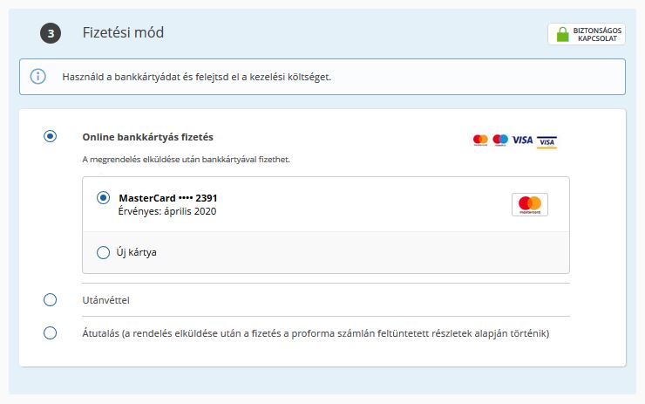Screen dimensions: 645x404
Task: Click the Átutalás proforma description text
Action: click(x=316, y=333)
